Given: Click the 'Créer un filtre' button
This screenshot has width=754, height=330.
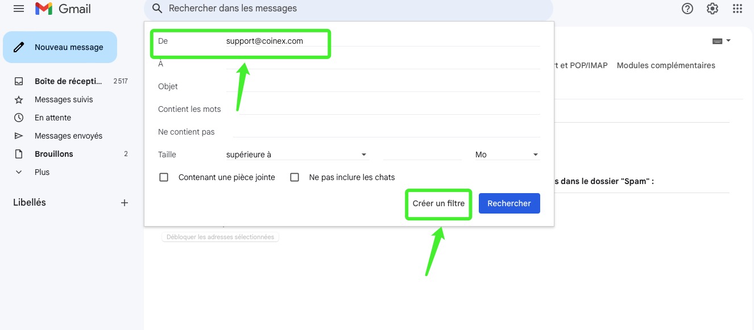Looking at the screenshot, I should pyautogui.click(x=438, y=203).
